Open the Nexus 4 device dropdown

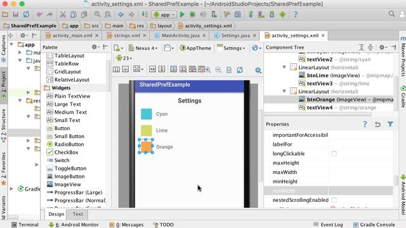pyautogui.click(x=143, y=48)
